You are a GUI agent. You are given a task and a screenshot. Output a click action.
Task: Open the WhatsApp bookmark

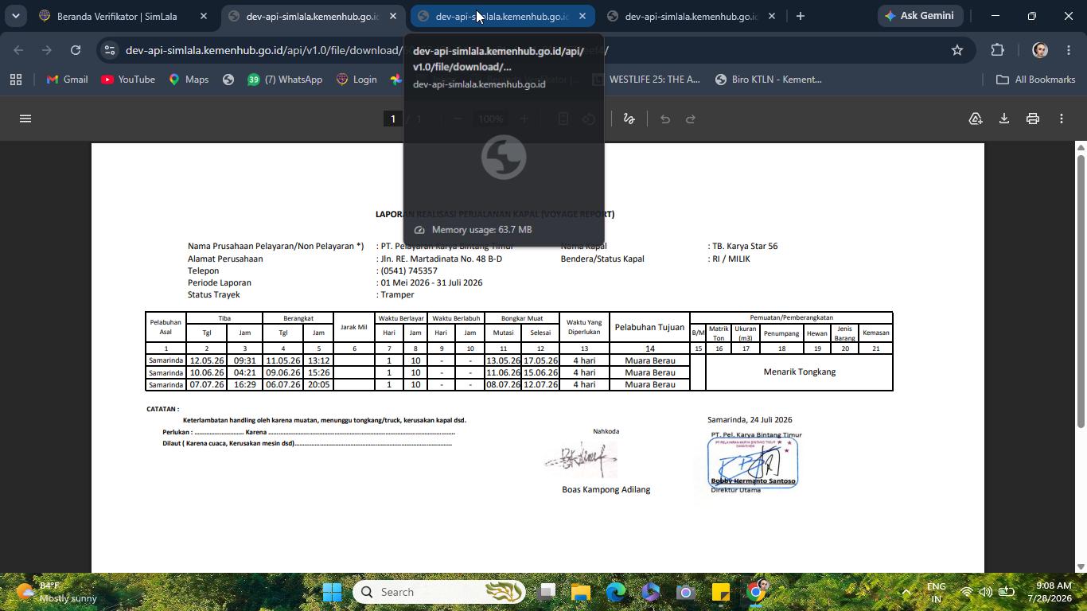[285, 80]
